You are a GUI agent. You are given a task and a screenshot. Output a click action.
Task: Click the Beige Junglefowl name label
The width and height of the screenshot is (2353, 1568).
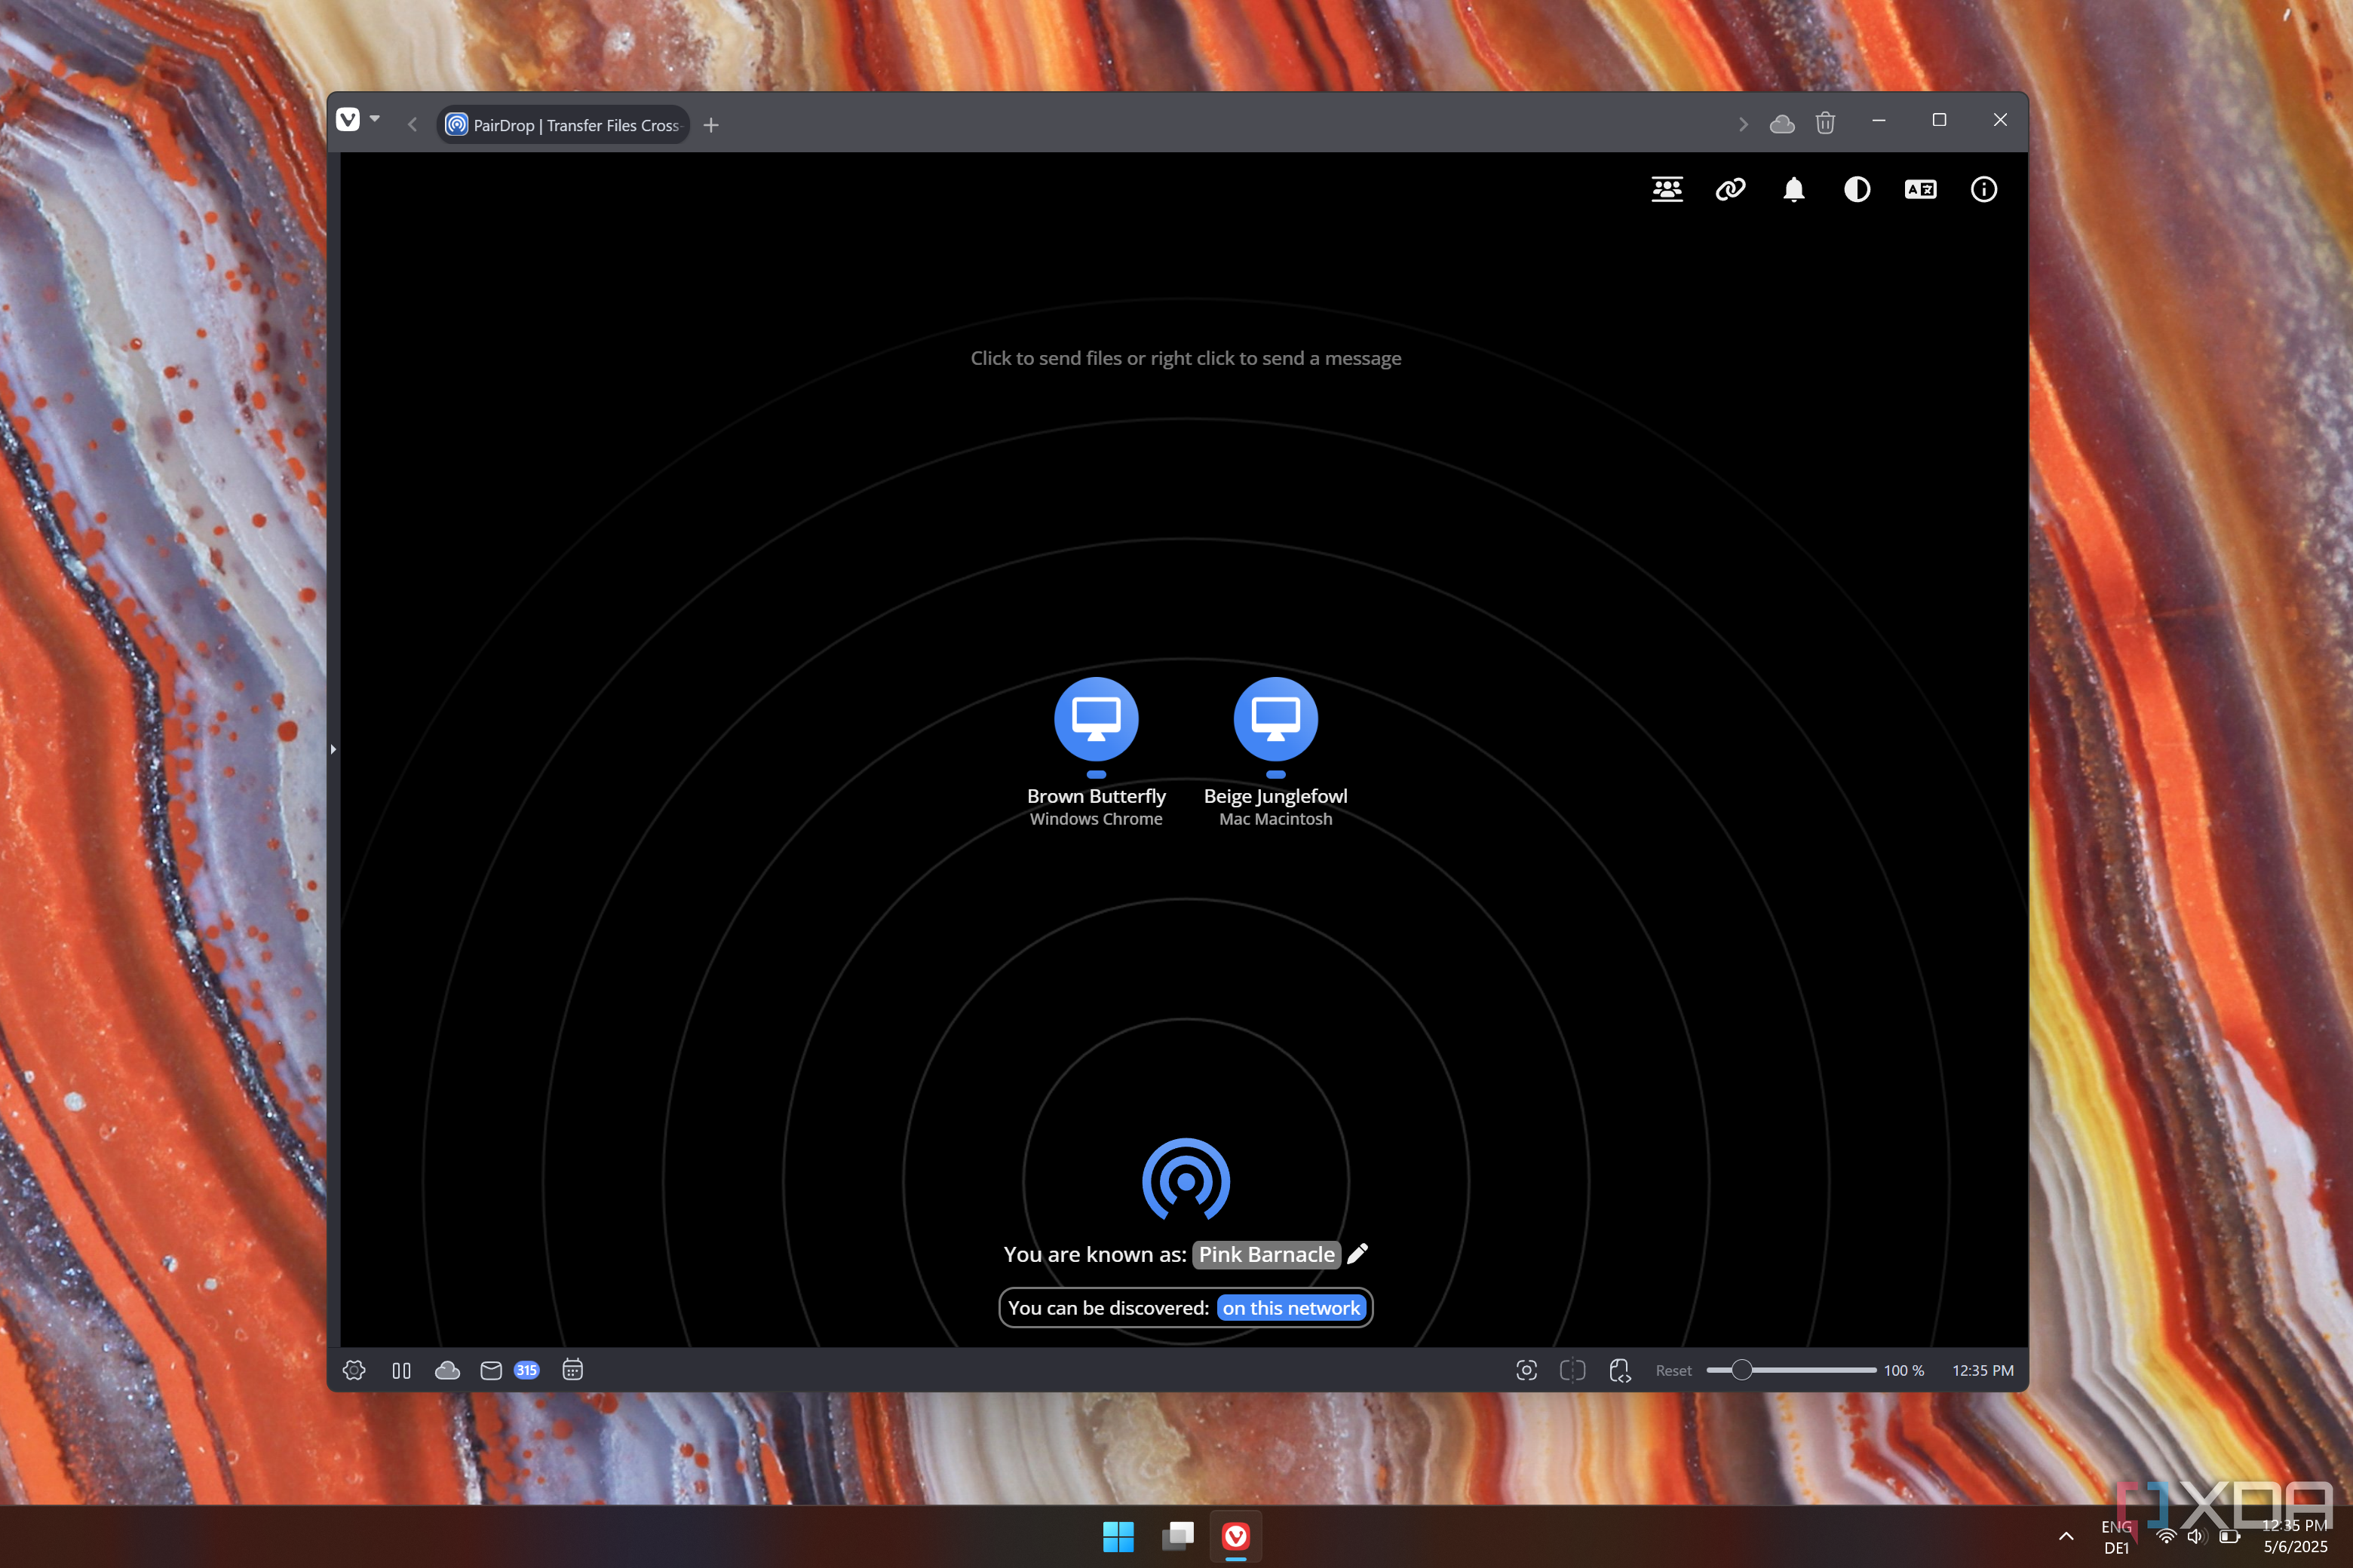(1275, 796)
